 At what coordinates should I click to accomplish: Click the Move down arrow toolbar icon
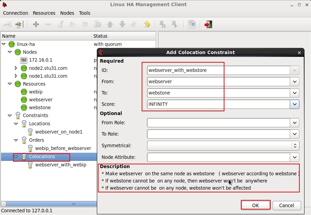[x=122, y=24]
